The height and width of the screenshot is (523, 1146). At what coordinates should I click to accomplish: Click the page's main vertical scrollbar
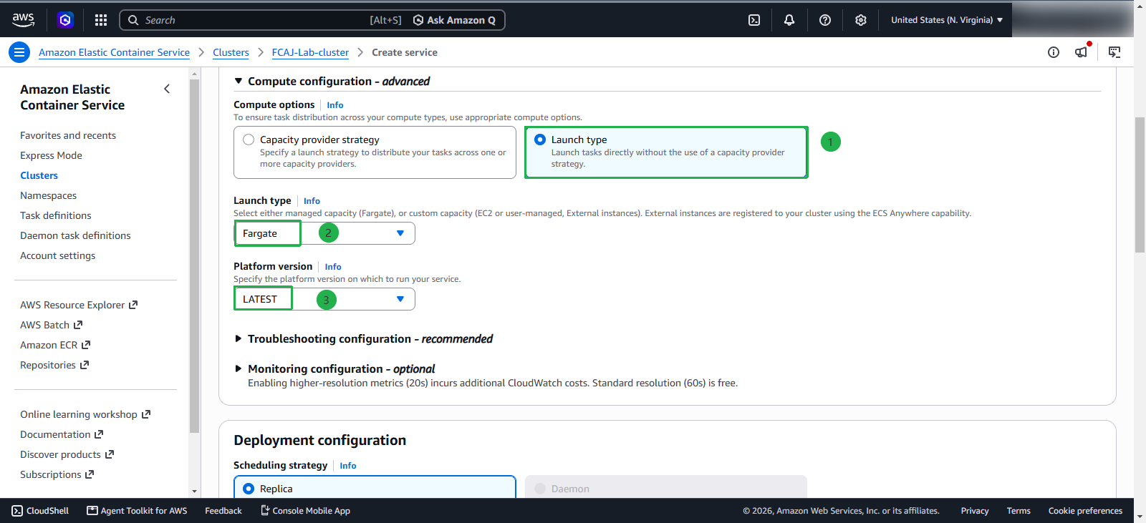coord(1140,185)
